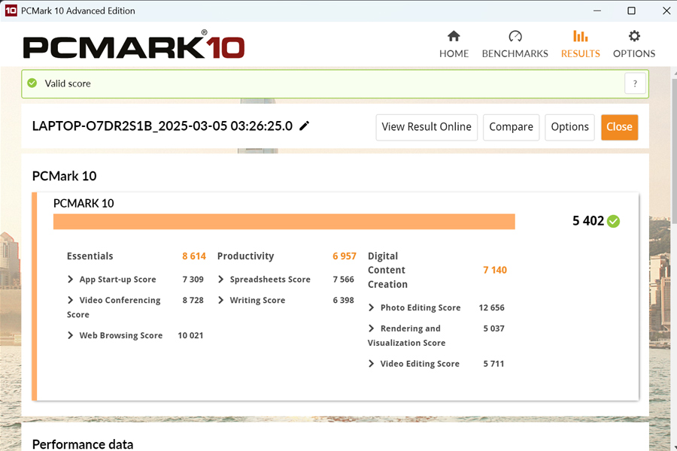This screenshot has height=451, width=677.
Task: Open the Home section icon
Action: pyautogui.click(x=454, y=36)
